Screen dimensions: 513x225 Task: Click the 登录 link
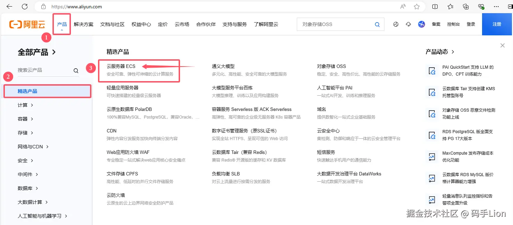pyautogui.click(x=471, y=24)
